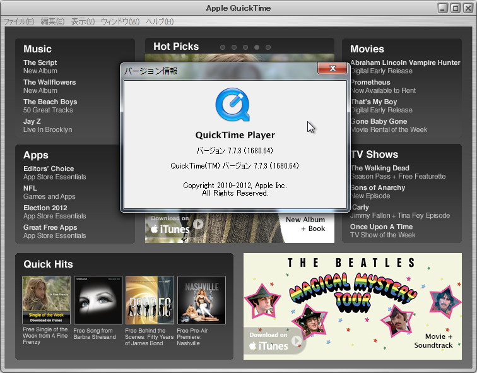Close the バージョン情報 dialog
The height and width of the screenshot is (373, 477).
[332, 68]
